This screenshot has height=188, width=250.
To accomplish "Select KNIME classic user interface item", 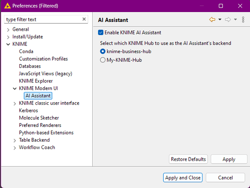I will tap(49, 103).
